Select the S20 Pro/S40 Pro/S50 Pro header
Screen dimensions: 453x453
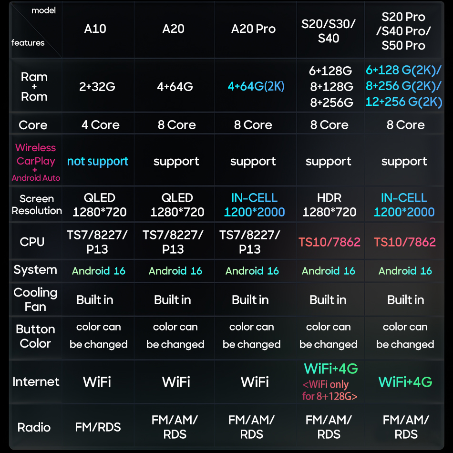[403, 31]
